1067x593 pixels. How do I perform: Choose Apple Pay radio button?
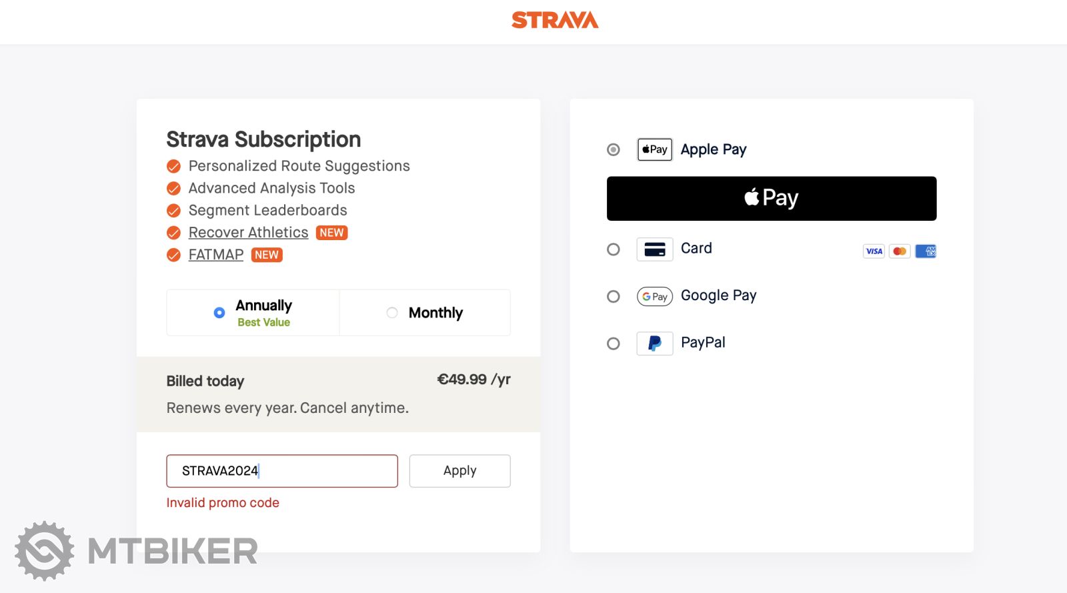[614, 149]
